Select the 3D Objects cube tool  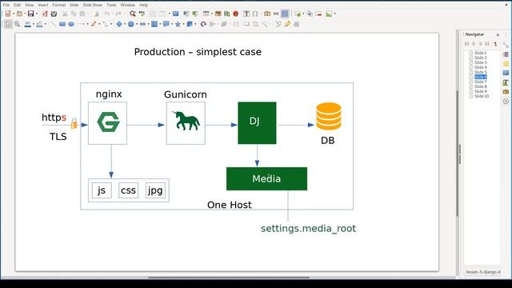[x=190, y=24]
